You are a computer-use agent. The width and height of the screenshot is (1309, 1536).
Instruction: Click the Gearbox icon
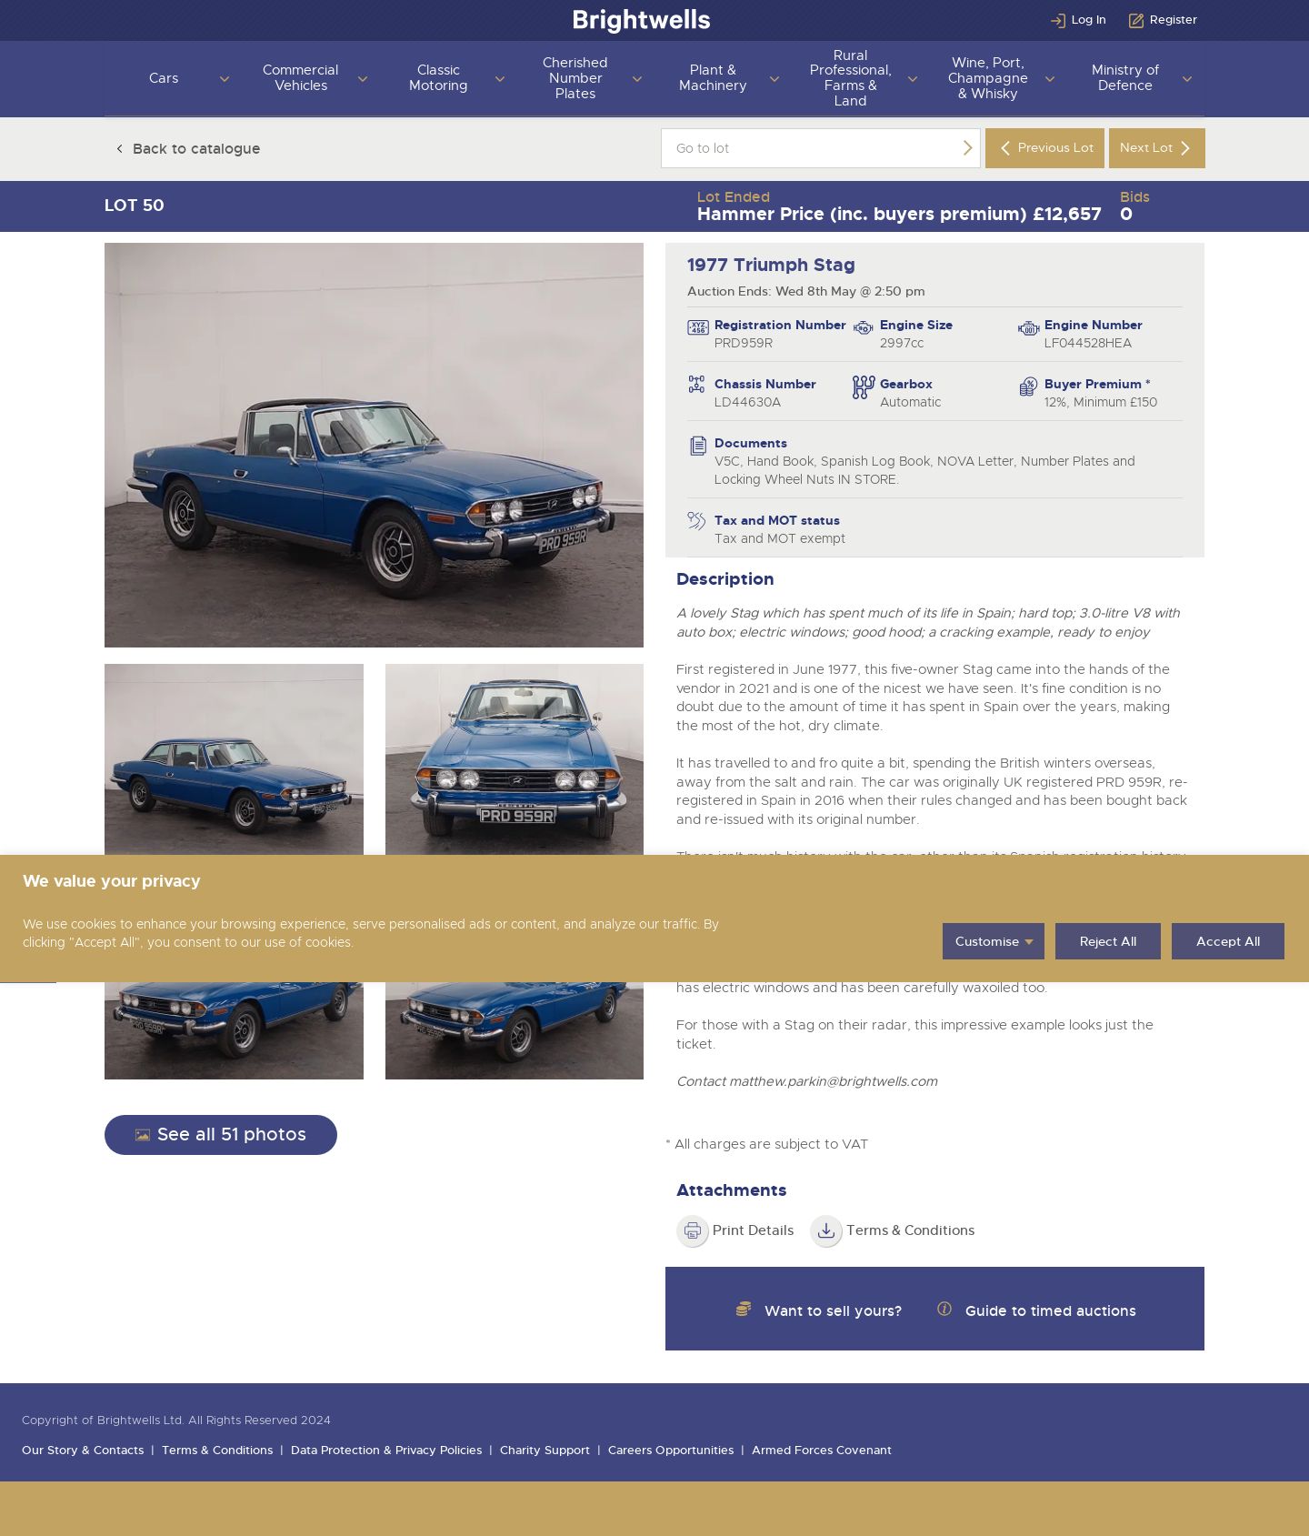864,387
